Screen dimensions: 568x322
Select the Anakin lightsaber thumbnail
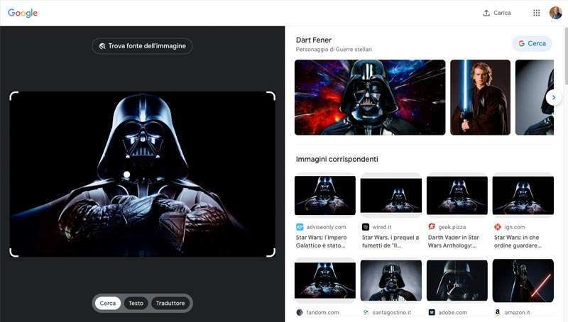point(481,97)
